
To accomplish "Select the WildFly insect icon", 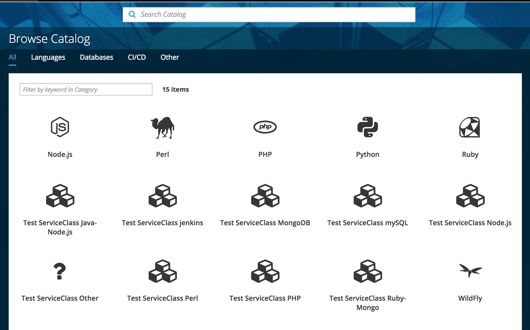I will pyautogui.click(x=470, y=271).
